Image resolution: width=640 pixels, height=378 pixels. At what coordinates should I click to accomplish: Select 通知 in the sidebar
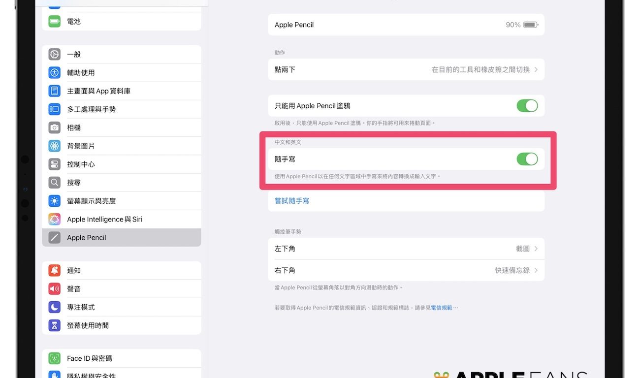click(74, 271)
